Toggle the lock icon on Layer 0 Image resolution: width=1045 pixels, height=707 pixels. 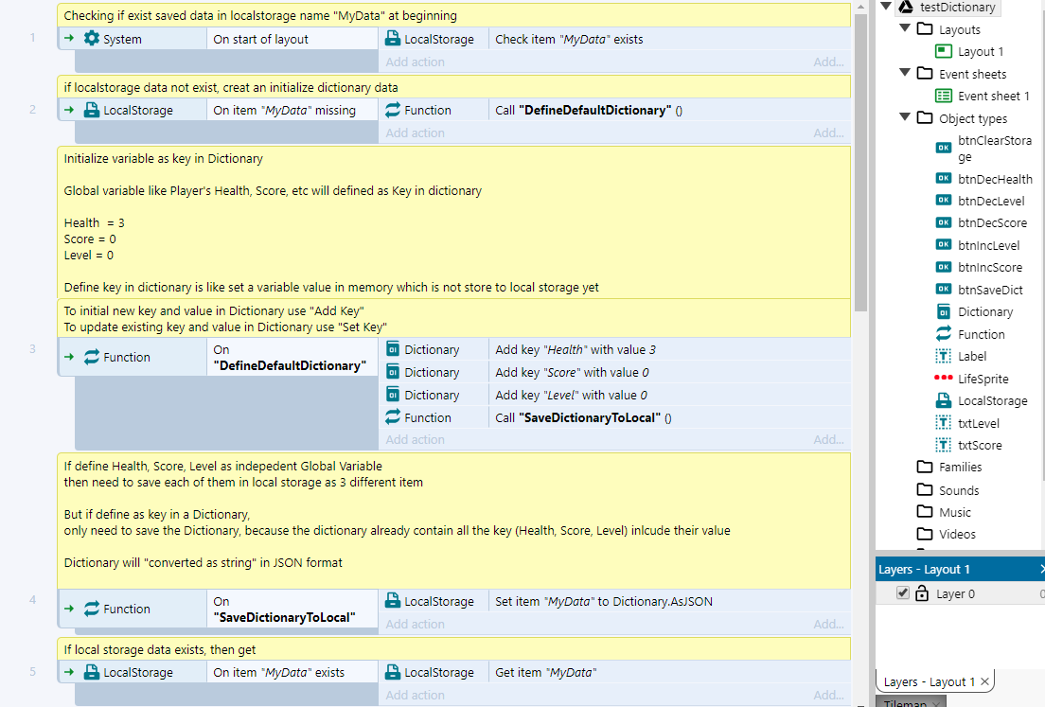(922, 593)
